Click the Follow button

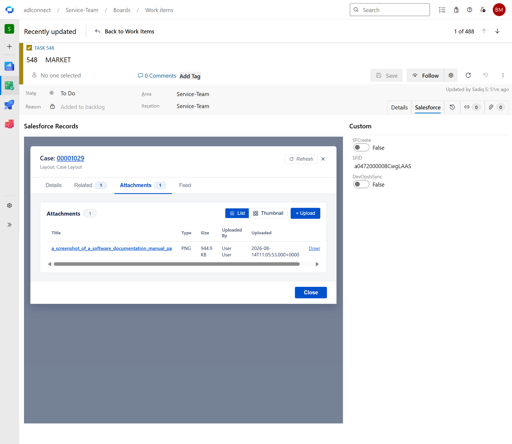[x=425, y=75]
